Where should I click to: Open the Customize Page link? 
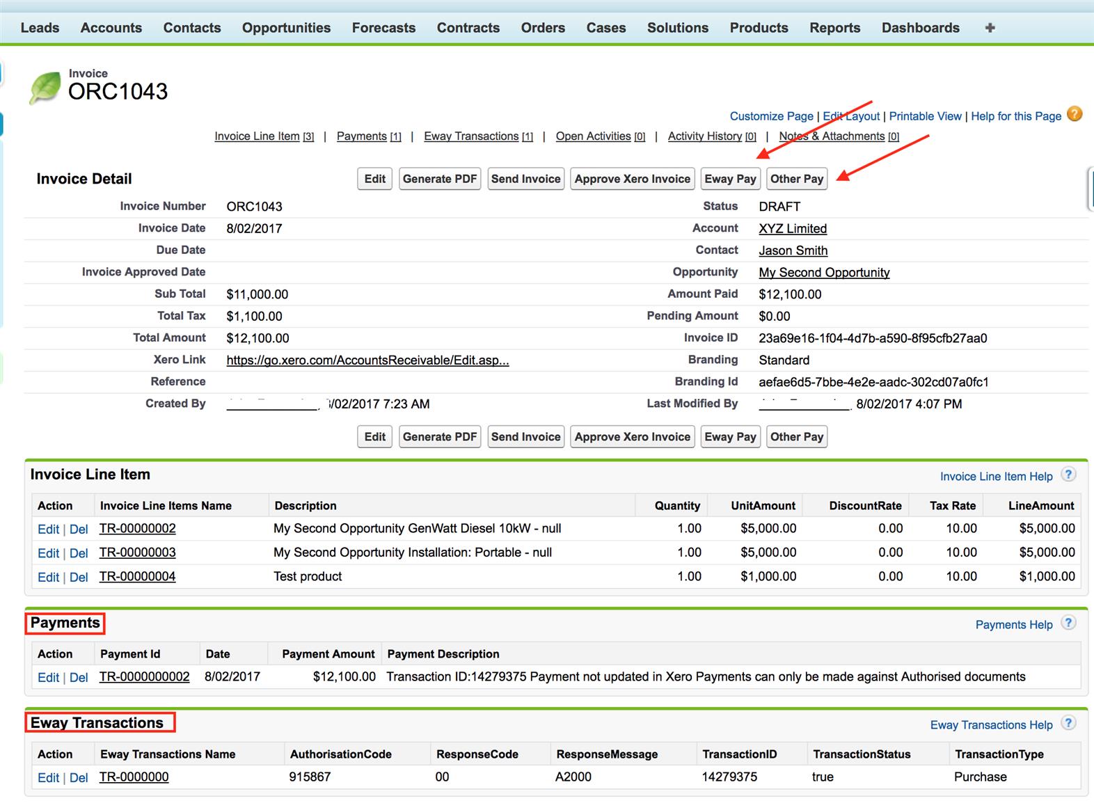tap(772, 116)
